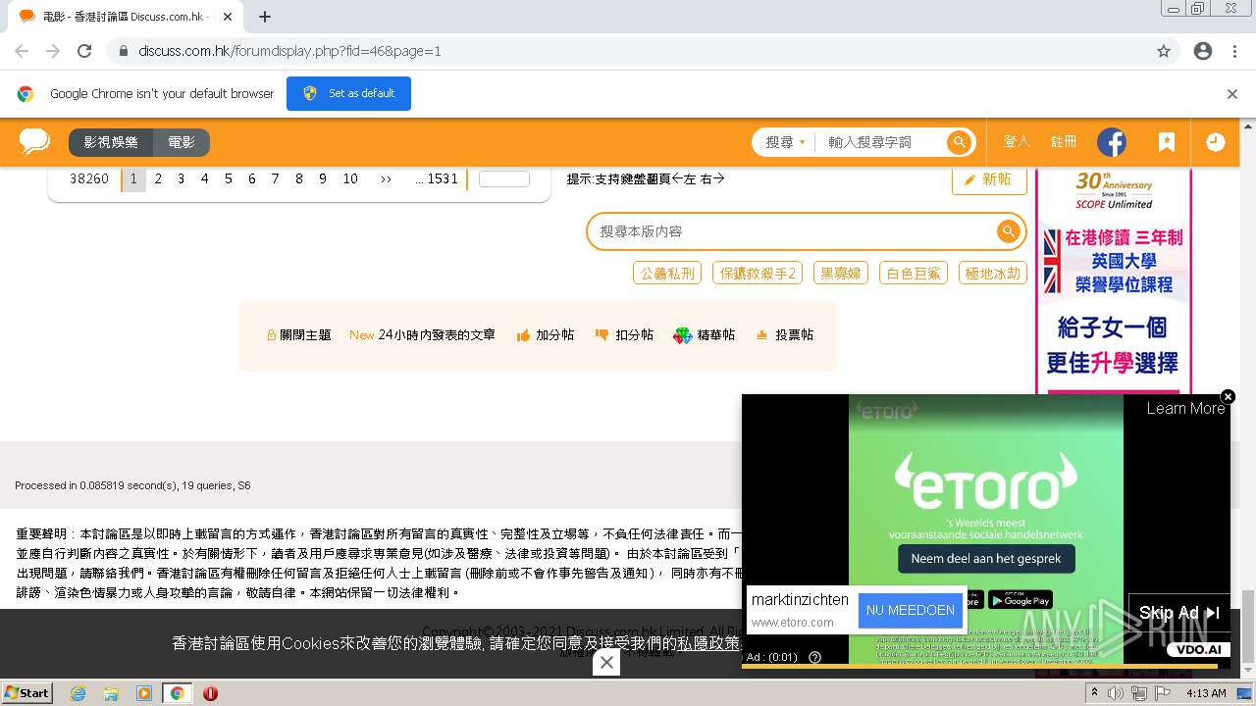1256x706 pixels.
Task: Click the red Opera taskbar icon
Action: tap(210, 693)
